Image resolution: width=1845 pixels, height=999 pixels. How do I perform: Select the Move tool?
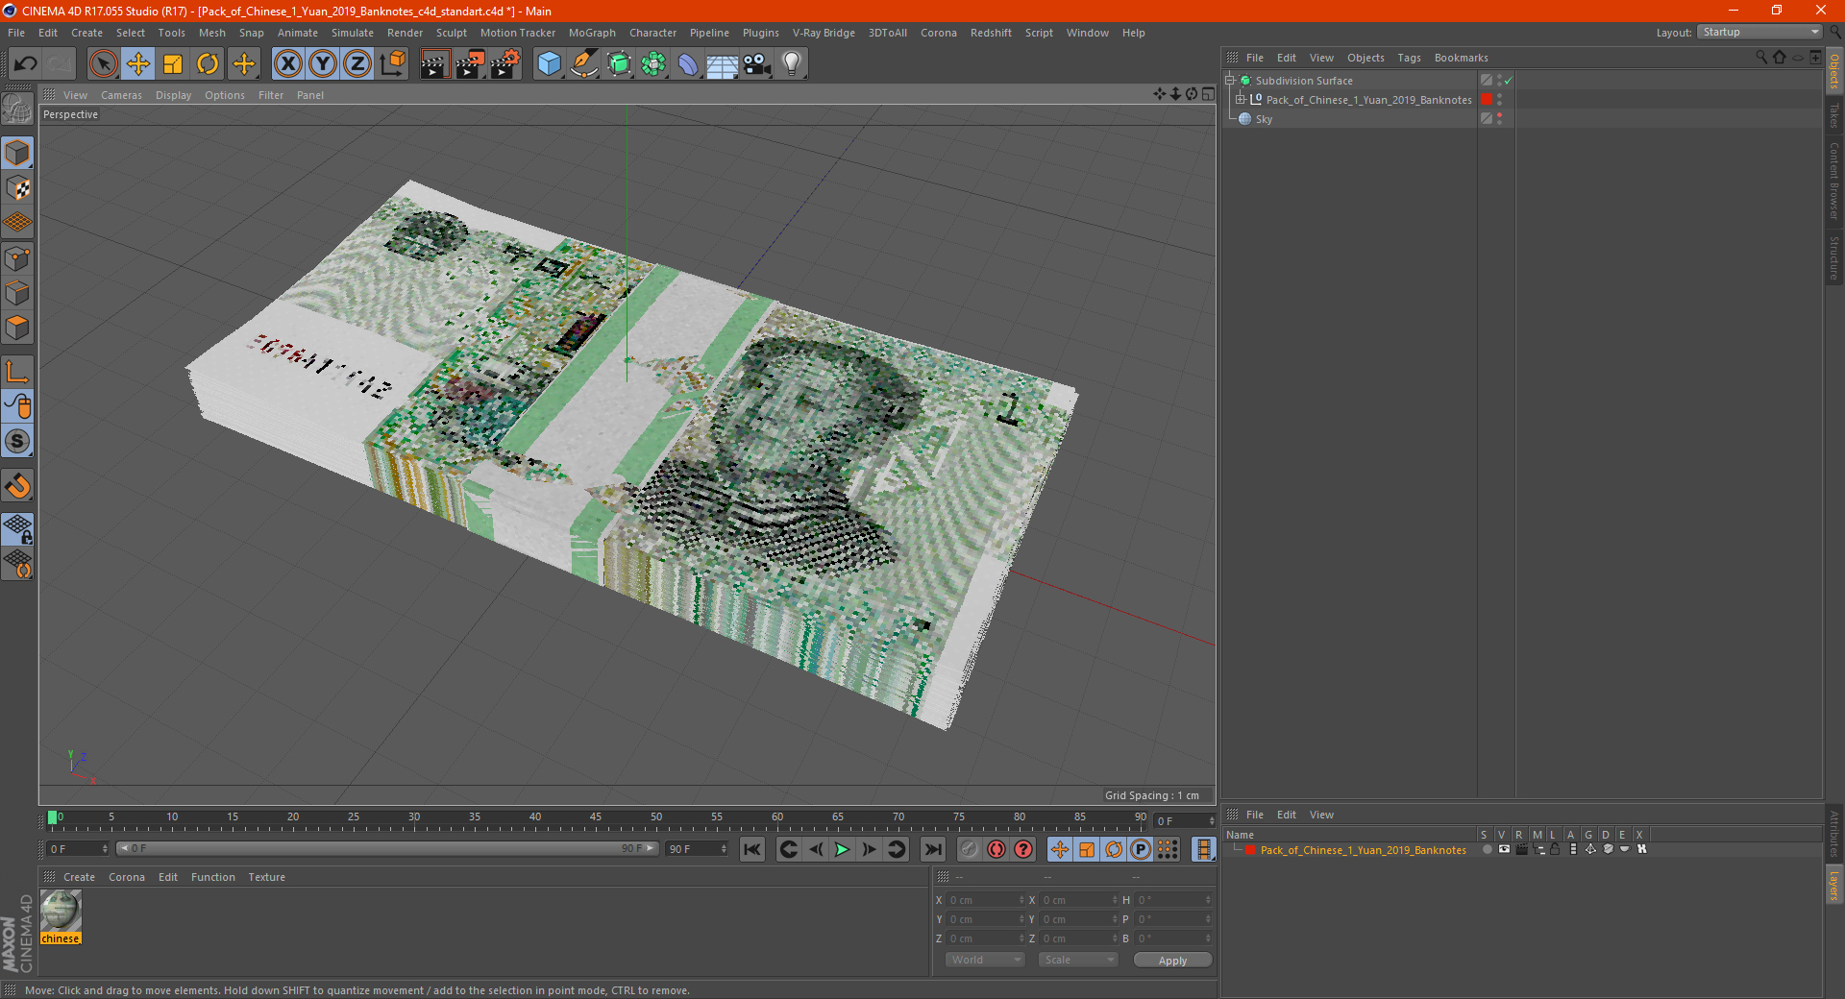point(138,64)
